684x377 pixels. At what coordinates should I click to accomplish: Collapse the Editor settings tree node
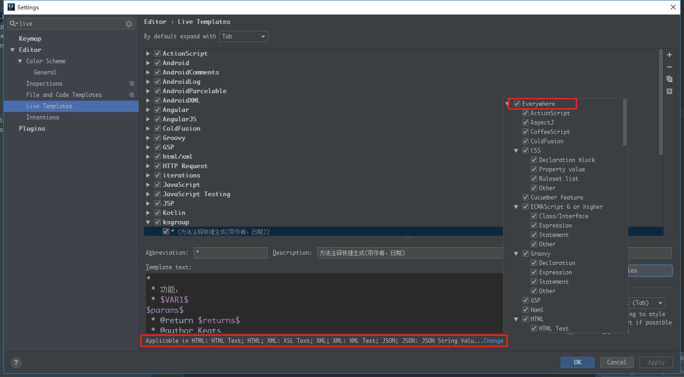click(x=13, y=50)
